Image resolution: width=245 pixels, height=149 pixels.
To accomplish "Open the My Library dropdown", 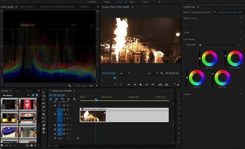I will coord(28,95).
